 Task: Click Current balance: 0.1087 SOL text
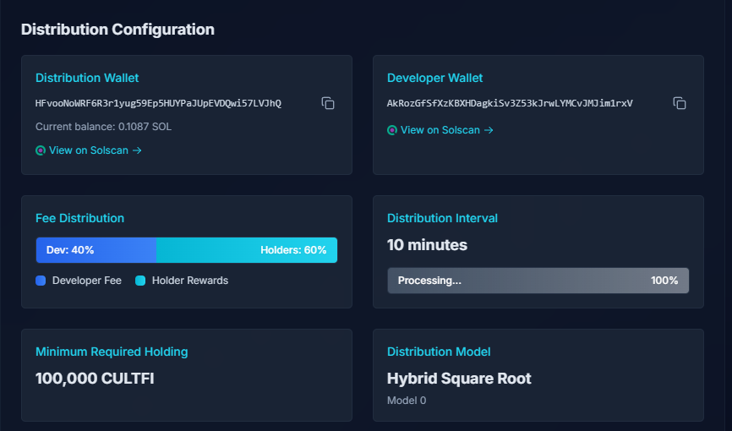point(104,127)
